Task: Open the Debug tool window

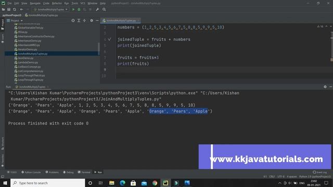Action: [x=68, y=172]
